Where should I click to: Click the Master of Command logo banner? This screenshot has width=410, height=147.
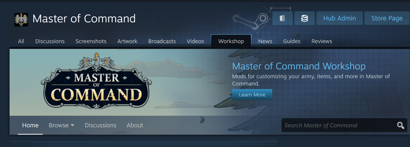pyautogui.click(x=96, y=81)
